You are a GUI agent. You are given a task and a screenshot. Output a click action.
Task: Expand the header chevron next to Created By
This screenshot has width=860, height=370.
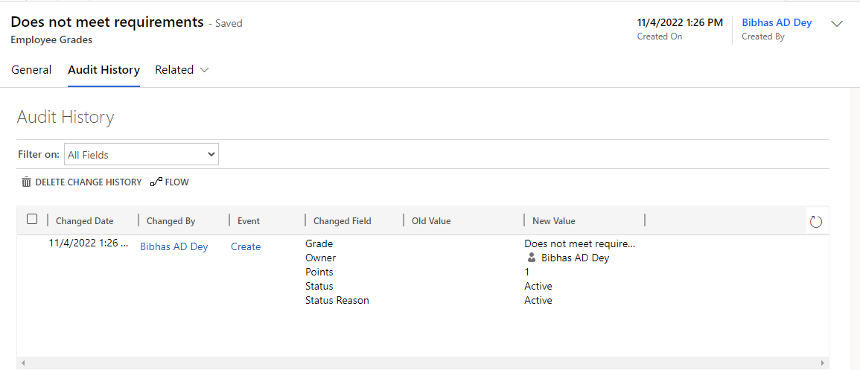[x=837, y=24]
